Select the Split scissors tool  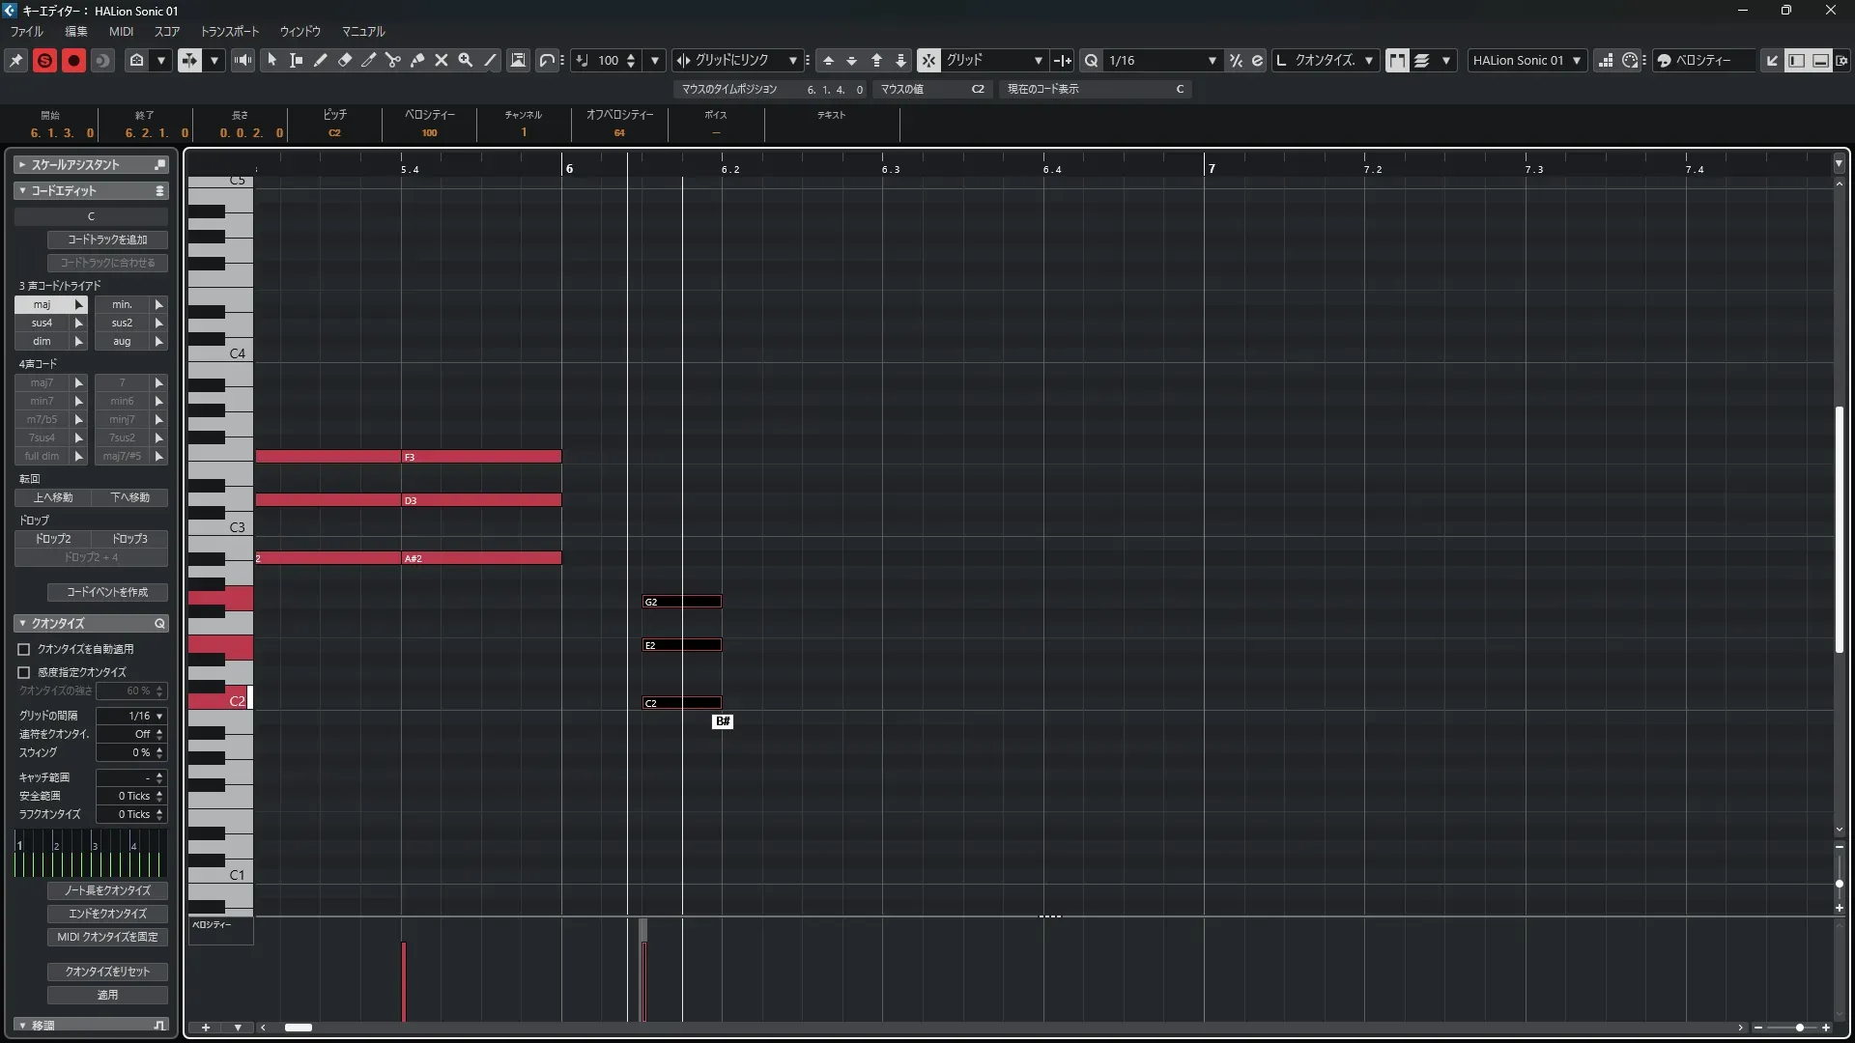coord(393,60)
